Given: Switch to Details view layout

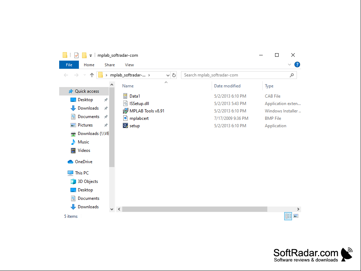Looking at the screenshot, I should point(288,216).
